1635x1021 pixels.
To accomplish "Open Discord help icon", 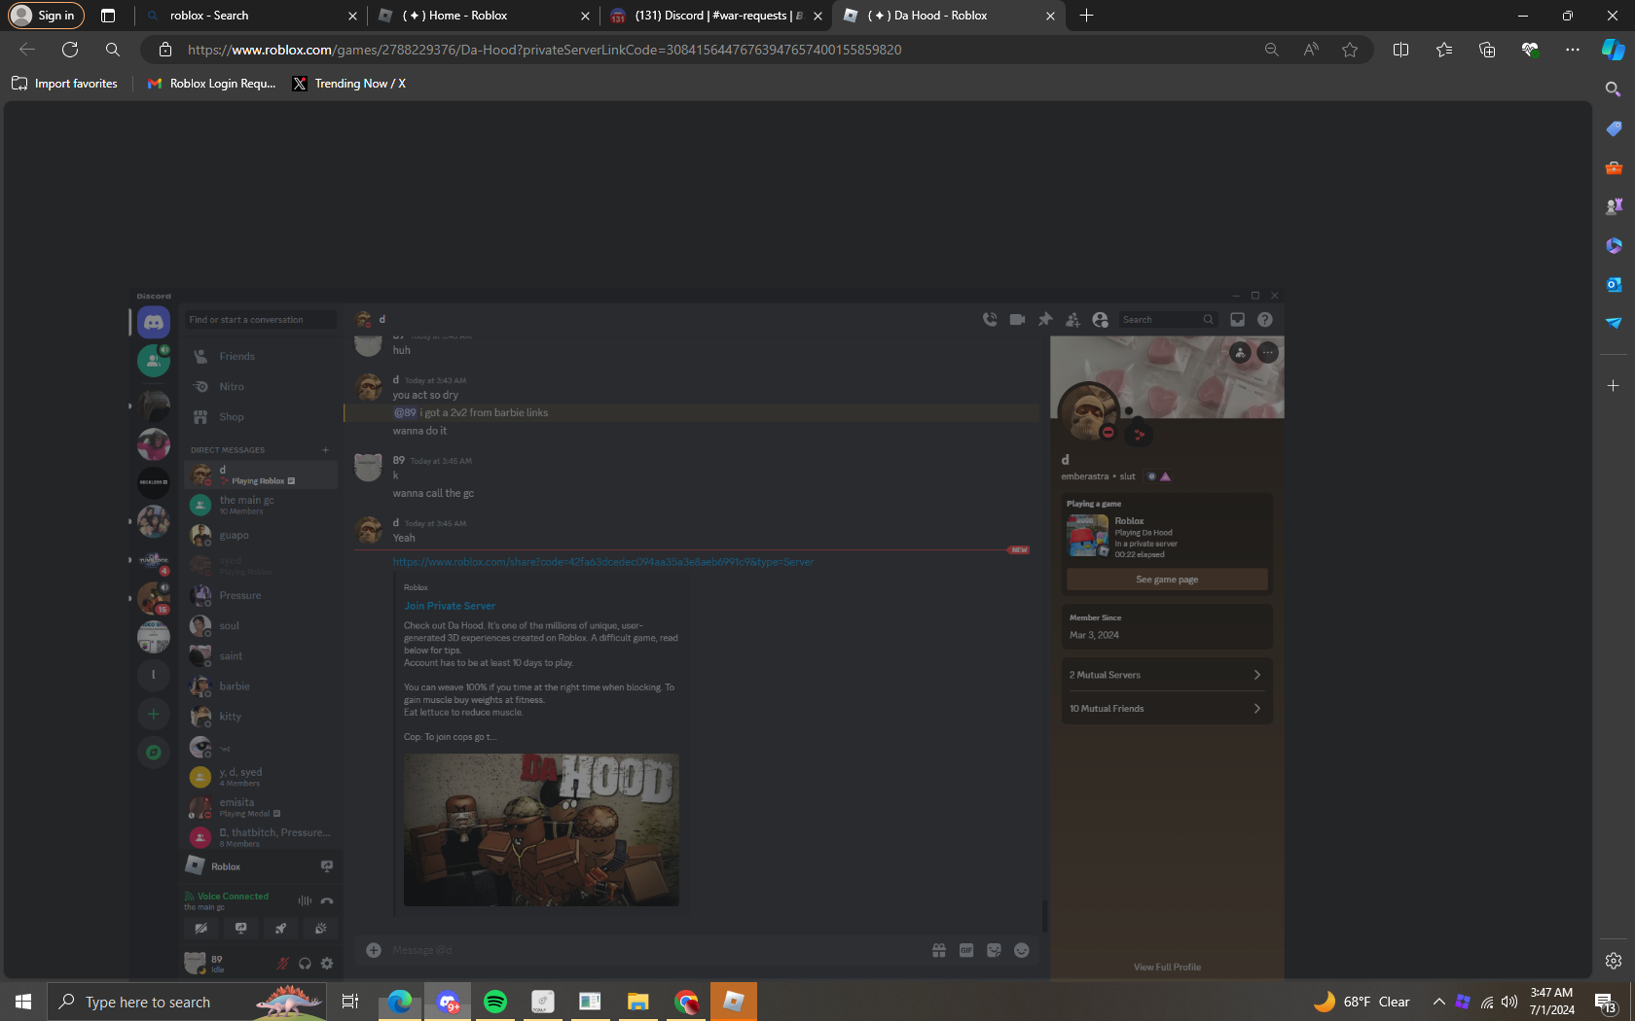I will click(1265, 319).
